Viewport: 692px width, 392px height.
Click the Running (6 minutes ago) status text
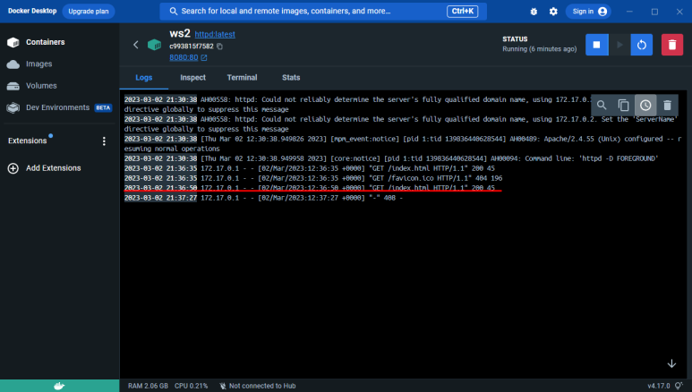(539, 49)
